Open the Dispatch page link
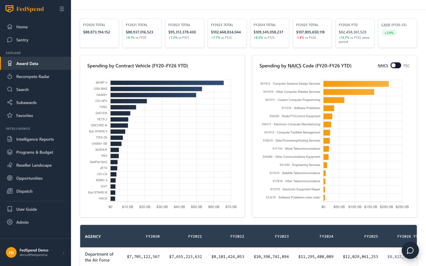Viewport: 426px width, 266px height. [x=35, y=191]
